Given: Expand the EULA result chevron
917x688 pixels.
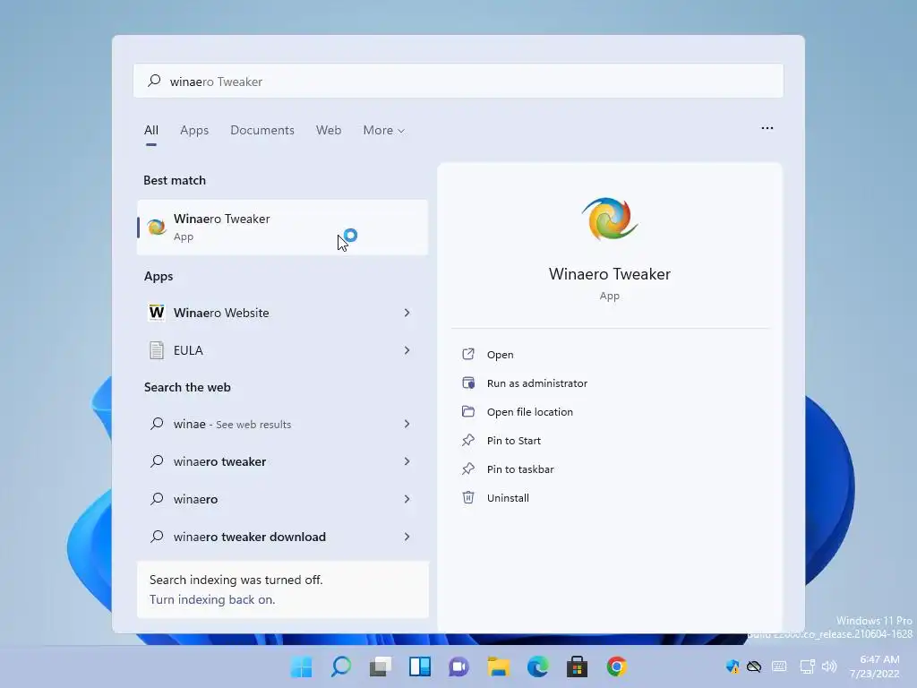Looking at the screenshot, I should (407, 350).
